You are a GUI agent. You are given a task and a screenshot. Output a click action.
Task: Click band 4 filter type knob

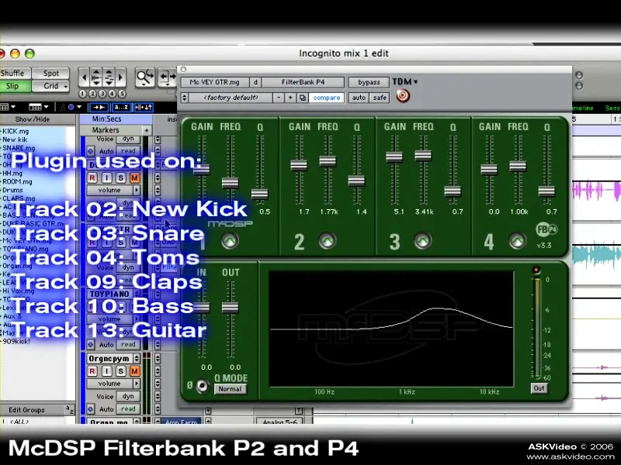coord(518,240)
